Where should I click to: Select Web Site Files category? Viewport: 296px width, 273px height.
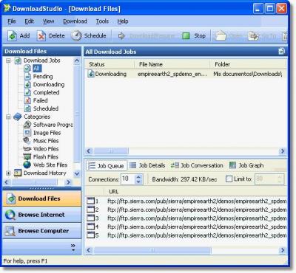pos(50,165)
